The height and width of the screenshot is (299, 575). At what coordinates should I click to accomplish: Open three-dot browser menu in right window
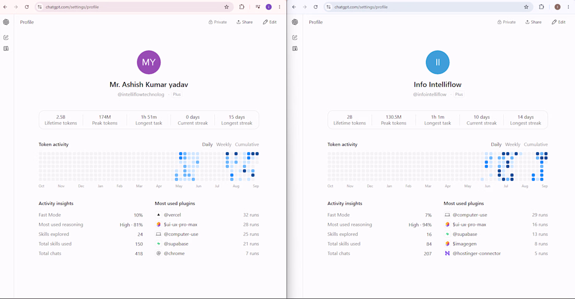(568, 7)
